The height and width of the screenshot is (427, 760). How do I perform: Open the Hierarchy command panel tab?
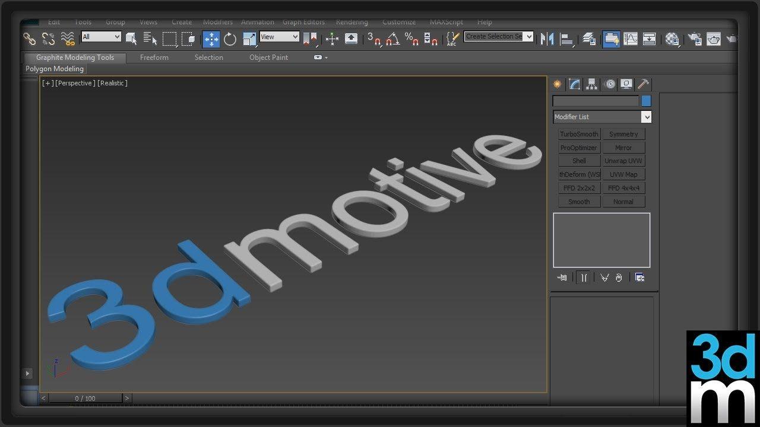point(591,84)
